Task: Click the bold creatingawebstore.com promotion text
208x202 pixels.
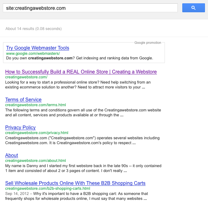Action: (x=50, y=58)
